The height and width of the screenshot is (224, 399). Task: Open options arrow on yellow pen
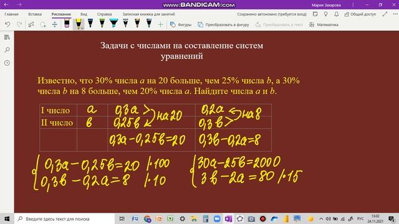(x=82, y=28)
